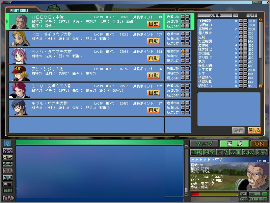Click the mail envelope icon

(x=244, y=194)
